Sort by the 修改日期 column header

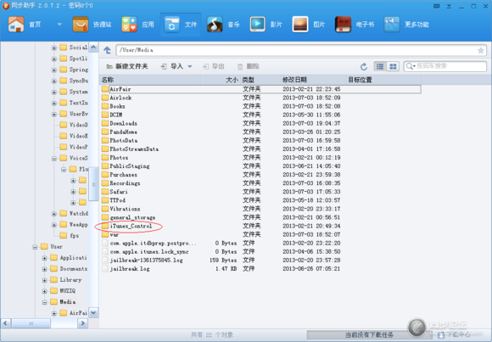pyautogui.click(x=314, y=80)
